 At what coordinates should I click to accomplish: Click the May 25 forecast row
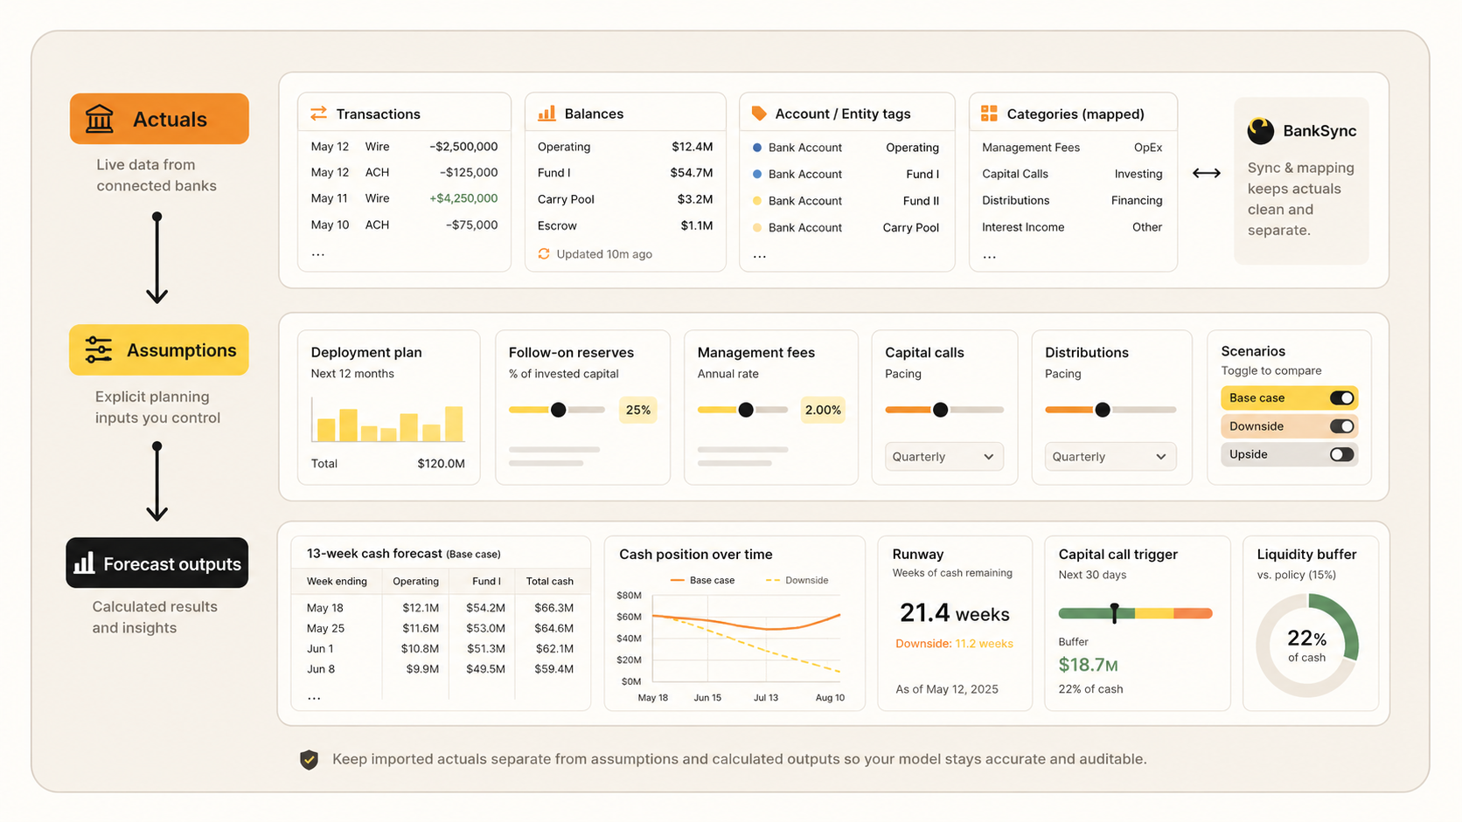[441, 628]
